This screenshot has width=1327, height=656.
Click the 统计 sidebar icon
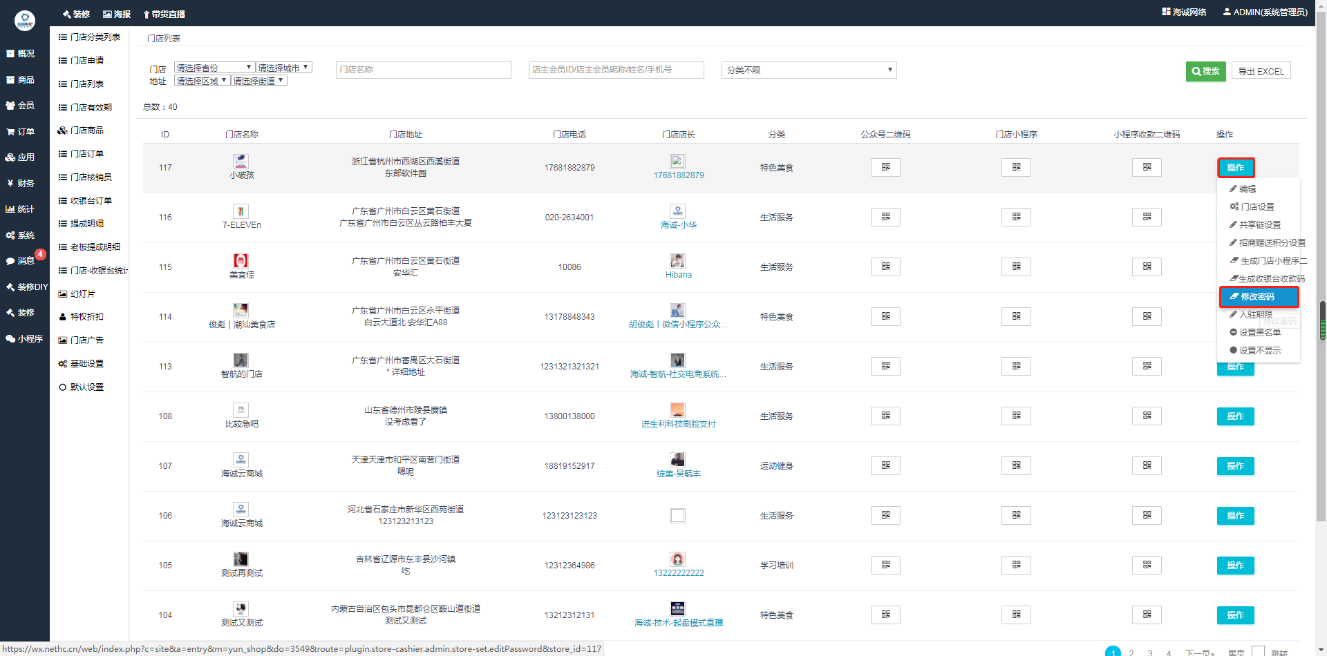pos(21,209)
